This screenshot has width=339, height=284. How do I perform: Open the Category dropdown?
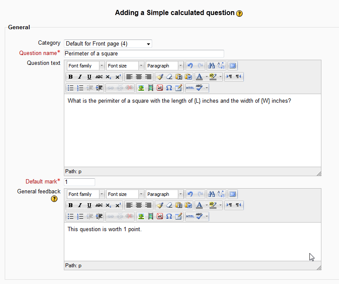click(x=108, y=43)
